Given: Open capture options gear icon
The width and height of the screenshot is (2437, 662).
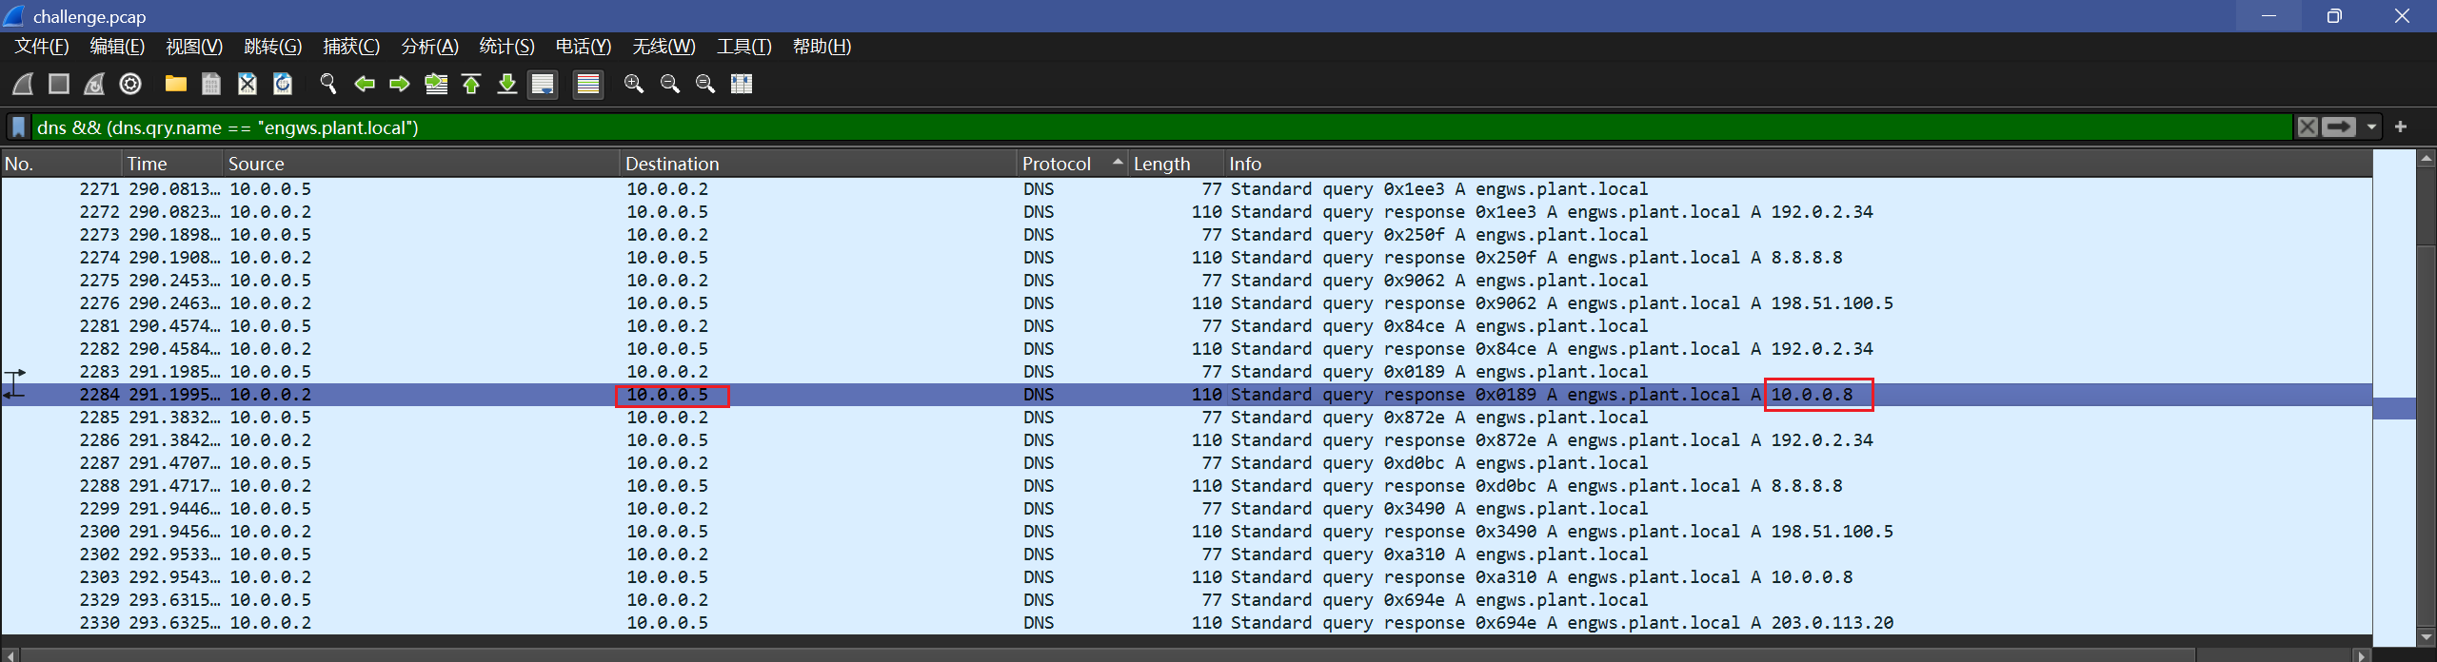Looking at the screenshot, I should [130, 85].
